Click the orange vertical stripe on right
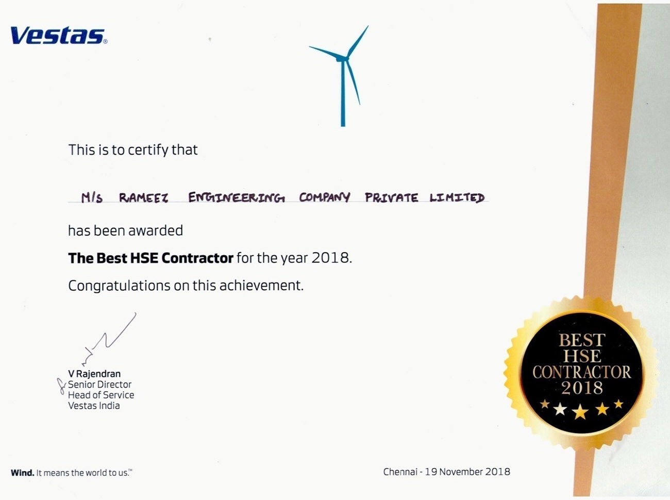 point(613,155)
